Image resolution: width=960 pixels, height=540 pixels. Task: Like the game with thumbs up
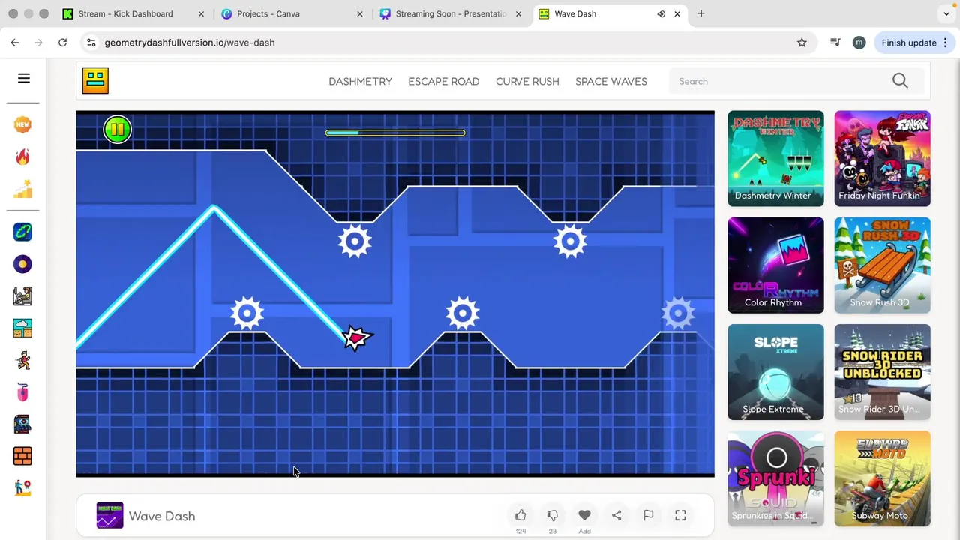point(520,515)
